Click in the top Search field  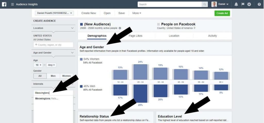point(170,4)
